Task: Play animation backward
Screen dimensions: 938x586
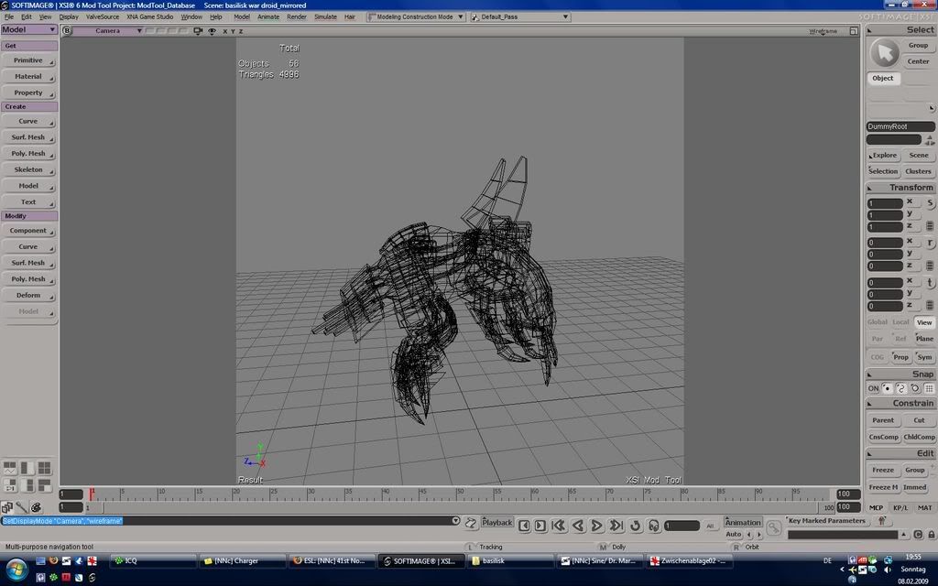Action: pyautogui.click(x=578, y=526)
